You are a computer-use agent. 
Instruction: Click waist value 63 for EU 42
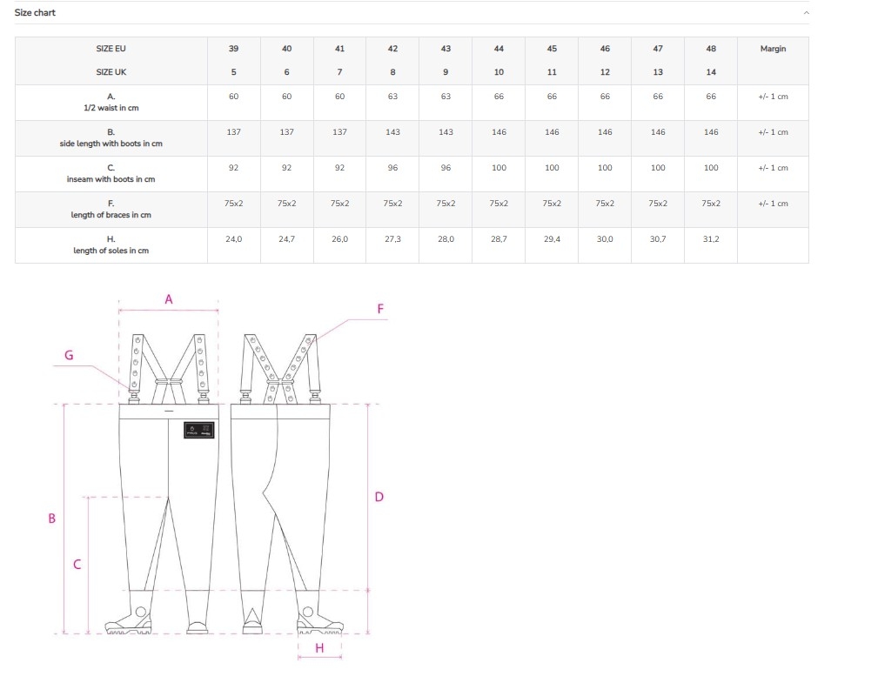[392, 97]
